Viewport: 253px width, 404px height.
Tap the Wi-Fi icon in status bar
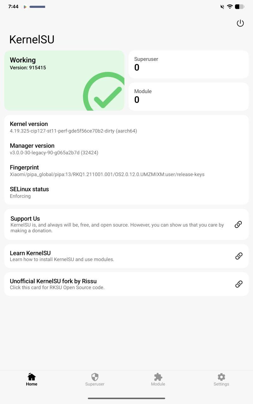[230, 7]
